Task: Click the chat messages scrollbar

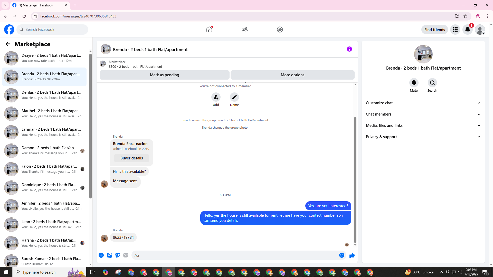Action: tap(355, 180)
